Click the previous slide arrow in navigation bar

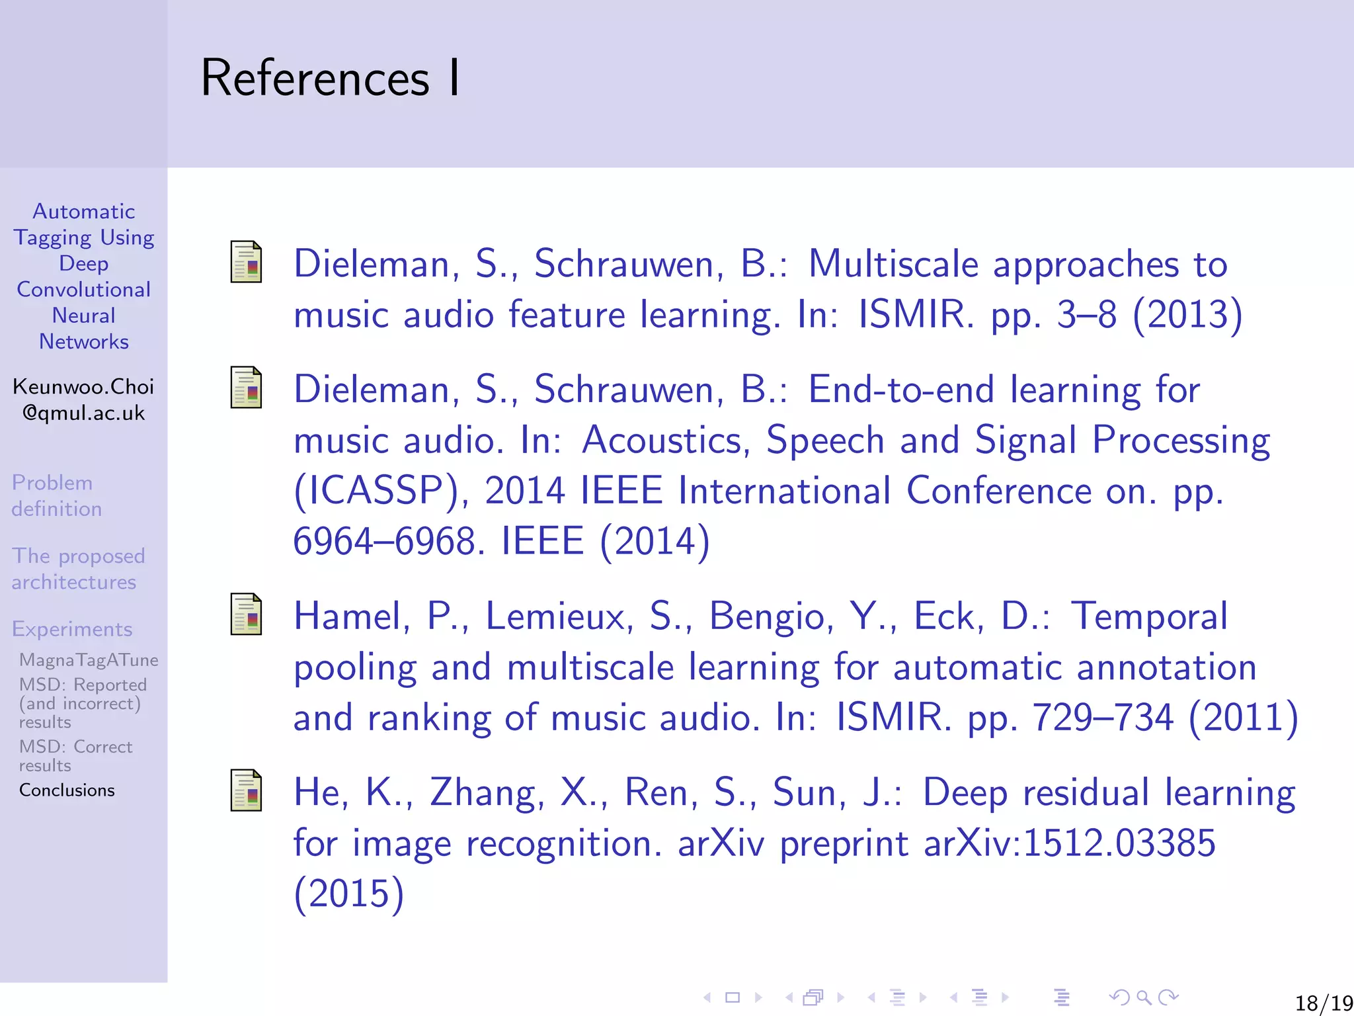tap(707, 997)
